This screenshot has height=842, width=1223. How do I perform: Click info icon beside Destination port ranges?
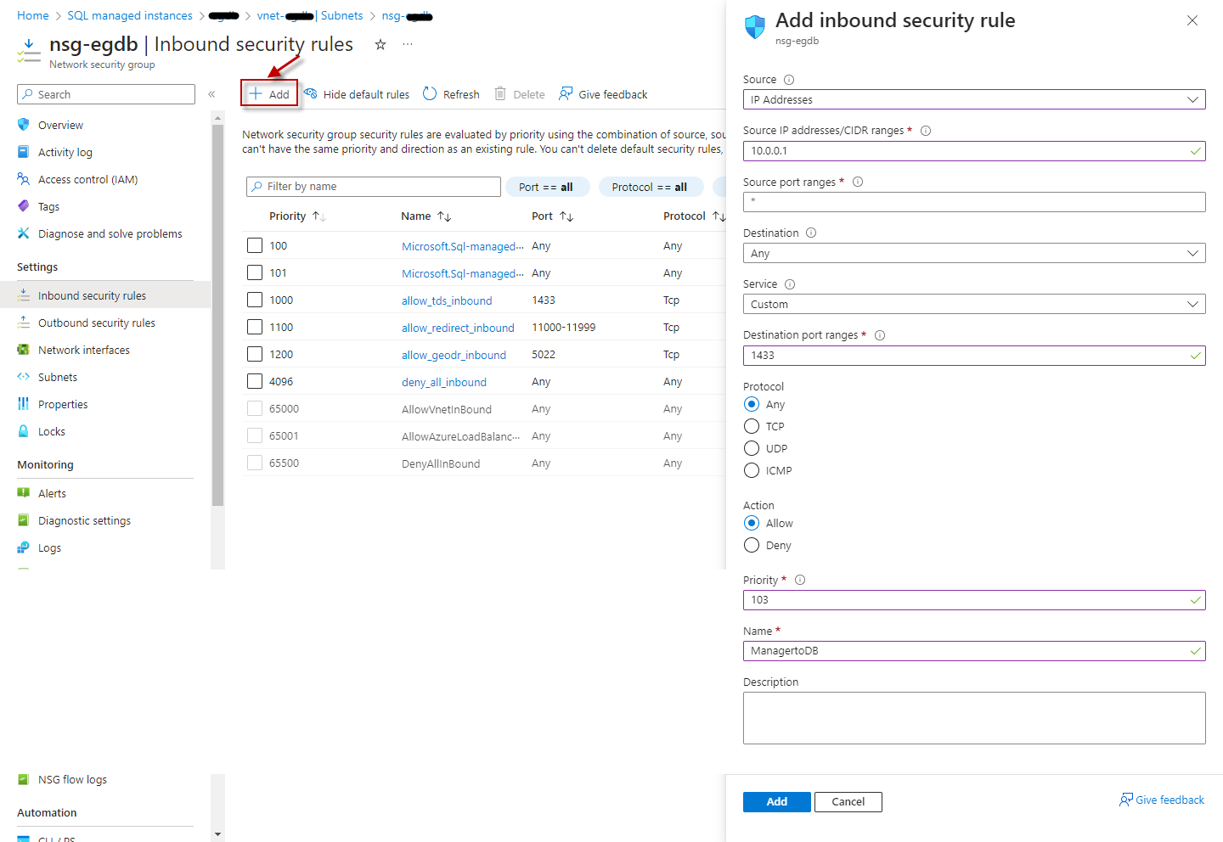click(880, 335)
